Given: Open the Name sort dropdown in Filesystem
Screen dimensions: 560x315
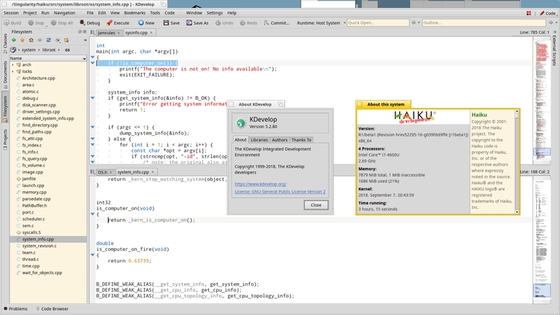Looking at the screenshot, I should tap(48, 58).
